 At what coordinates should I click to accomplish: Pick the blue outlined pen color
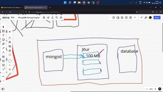point(10,61)
